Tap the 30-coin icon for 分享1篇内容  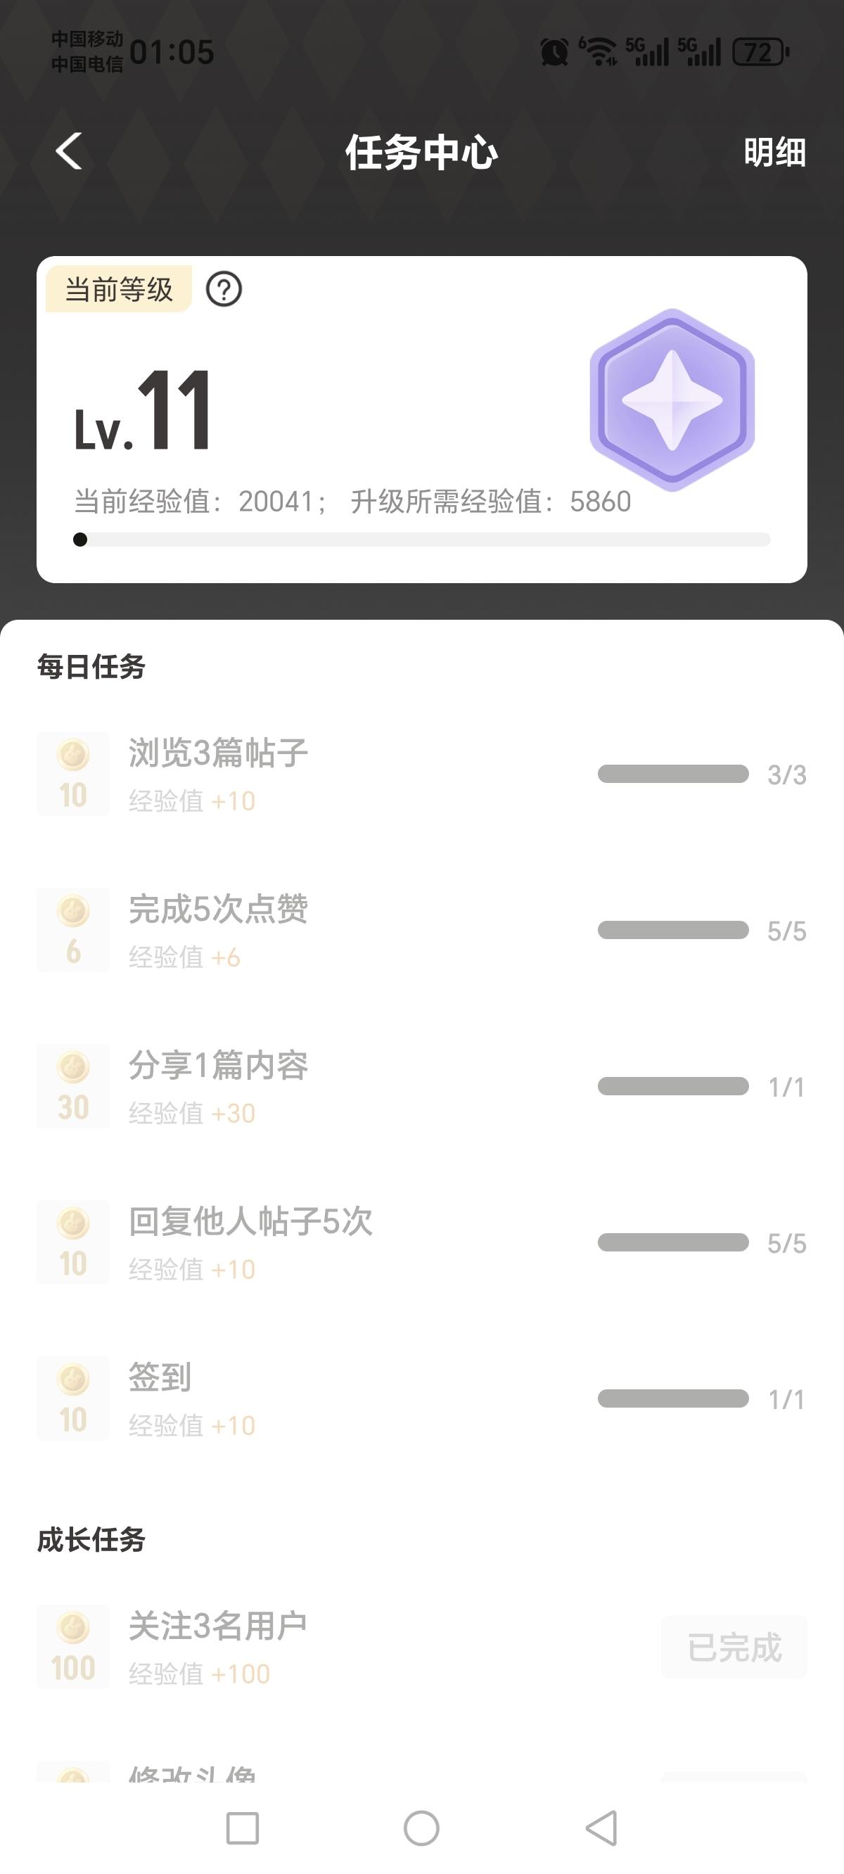click(73, 1086)
